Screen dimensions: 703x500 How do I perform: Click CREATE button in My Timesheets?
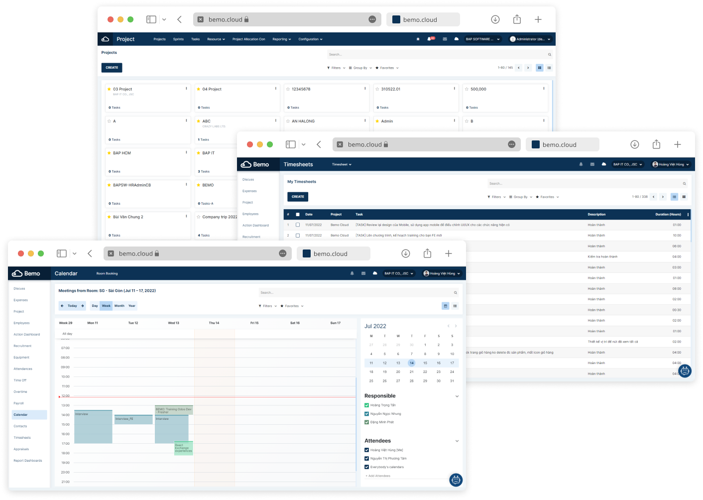[x=298, y=197]
